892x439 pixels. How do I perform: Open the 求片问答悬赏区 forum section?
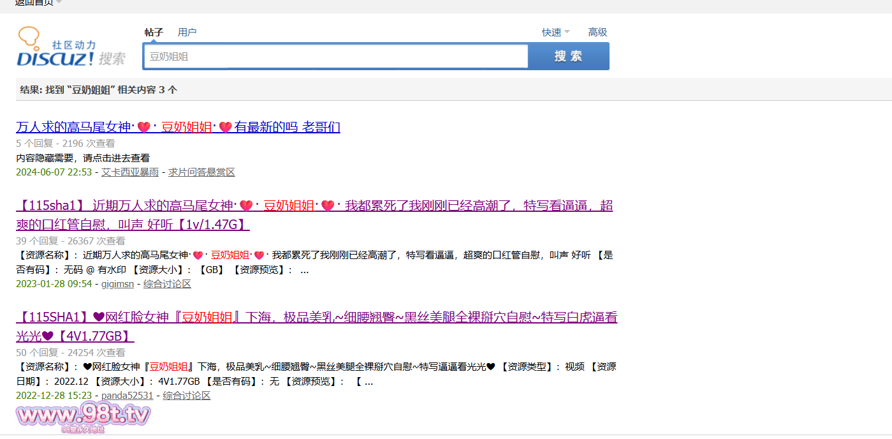tap(201, 172)
